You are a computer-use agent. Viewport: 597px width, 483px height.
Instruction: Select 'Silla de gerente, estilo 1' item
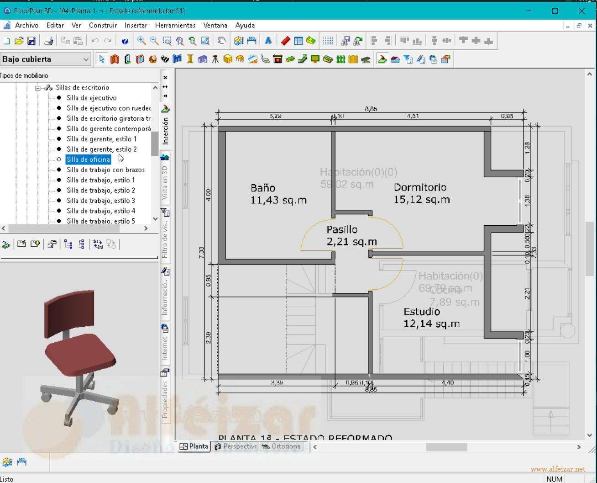pos(101,139)
